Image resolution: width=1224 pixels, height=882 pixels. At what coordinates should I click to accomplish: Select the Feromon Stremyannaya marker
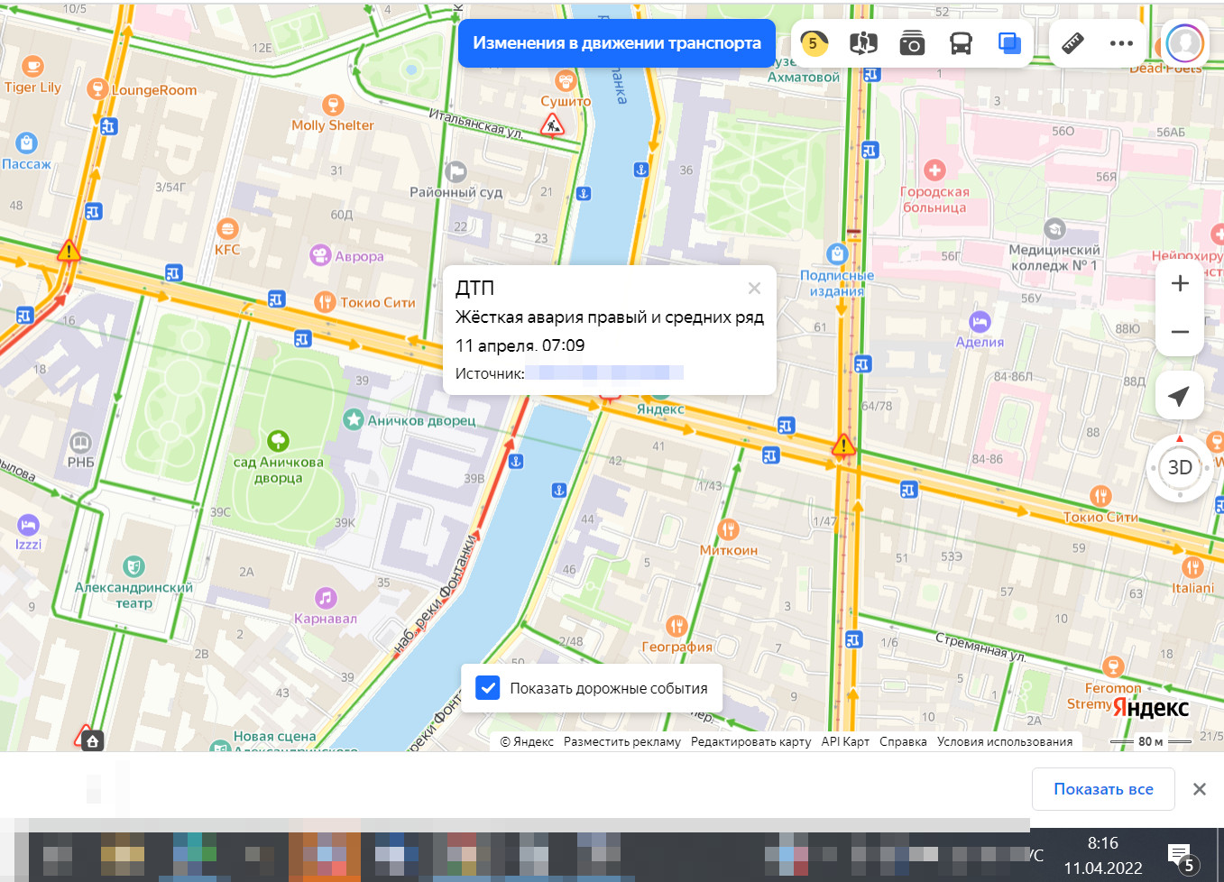1113,667
